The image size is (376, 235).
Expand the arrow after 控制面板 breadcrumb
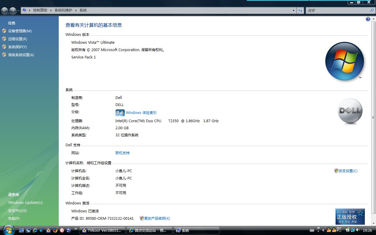pyautogui.click(x=51, y=10)
